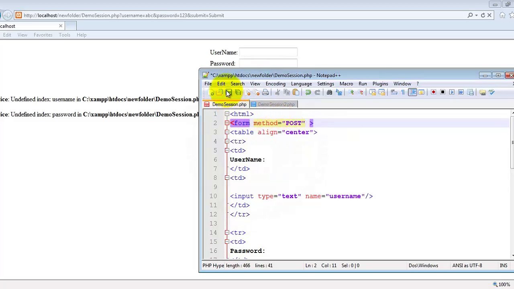Print the document using the printer icon
This screenshot has width=514, height=289.
pyautogui.click(x=265, y=92)
